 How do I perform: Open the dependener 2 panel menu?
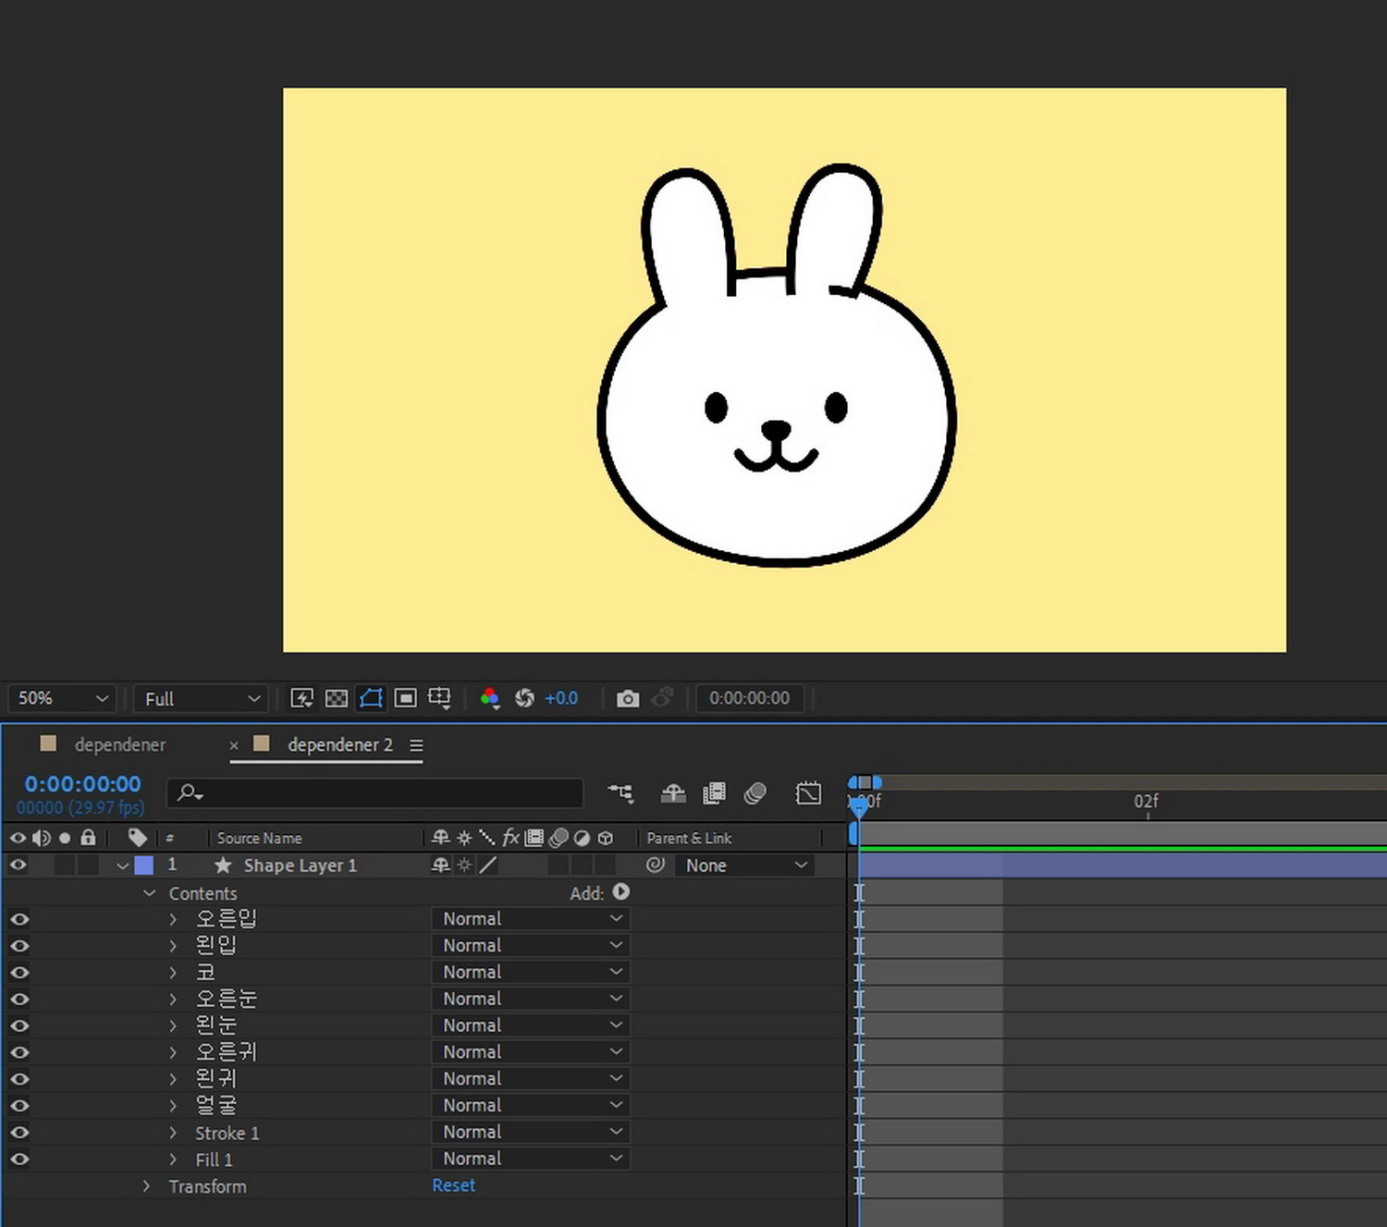(x=416, y=745)
